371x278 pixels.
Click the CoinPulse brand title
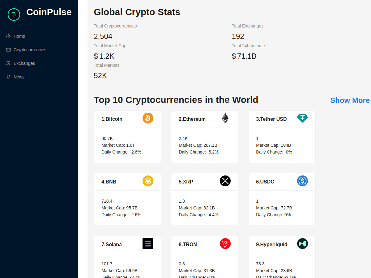49,12
